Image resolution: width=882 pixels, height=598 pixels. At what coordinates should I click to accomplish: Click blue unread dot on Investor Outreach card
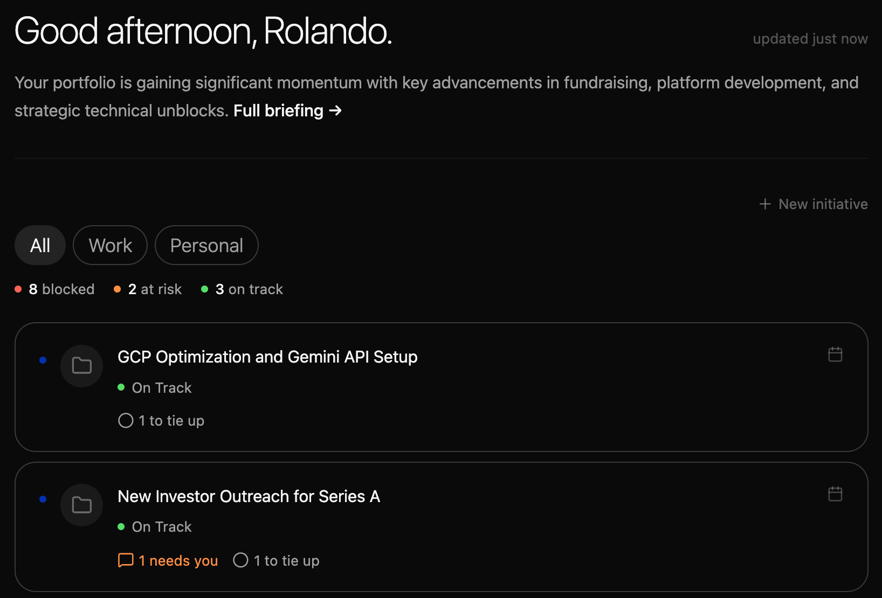tap(43, 499)
